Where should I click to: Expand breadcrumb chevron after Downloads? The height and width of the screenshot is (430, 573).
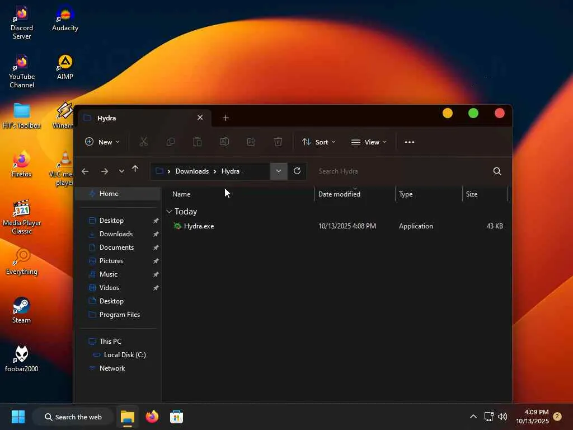coord(215,171)
